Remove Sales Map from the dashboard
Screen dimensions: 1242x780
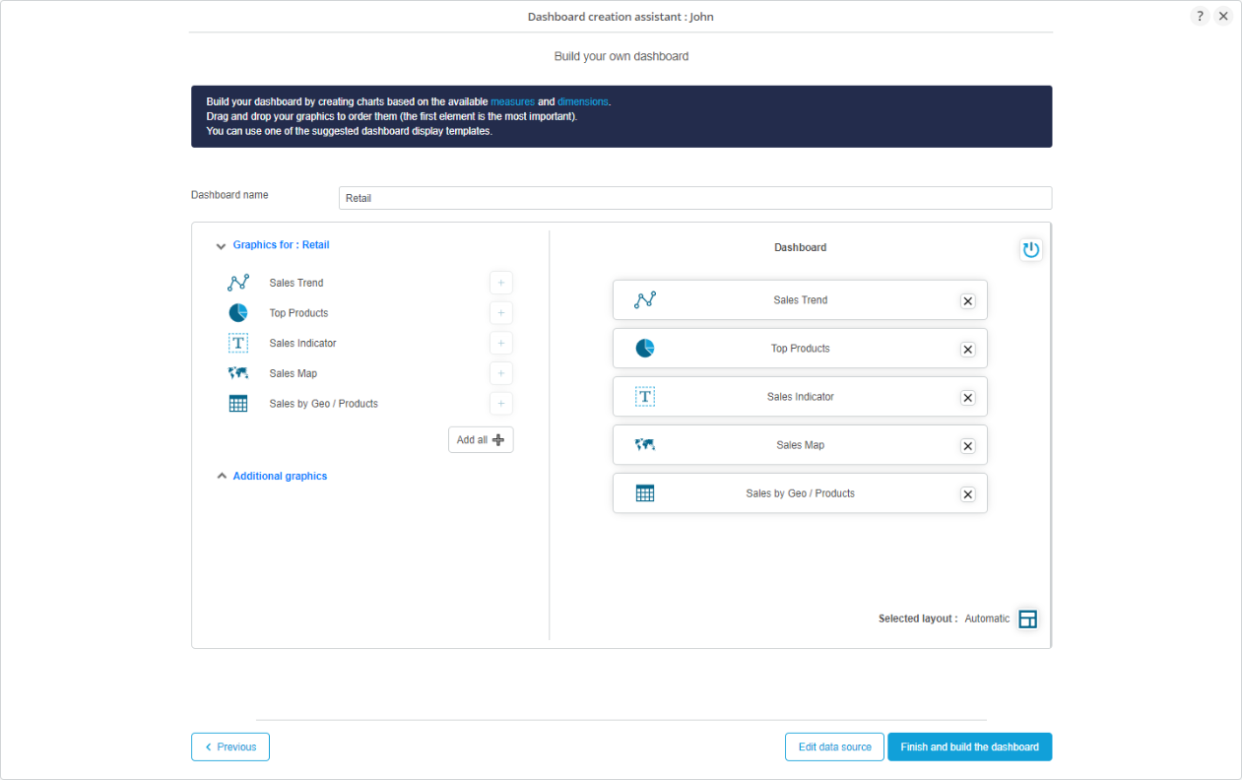point(967,446)
